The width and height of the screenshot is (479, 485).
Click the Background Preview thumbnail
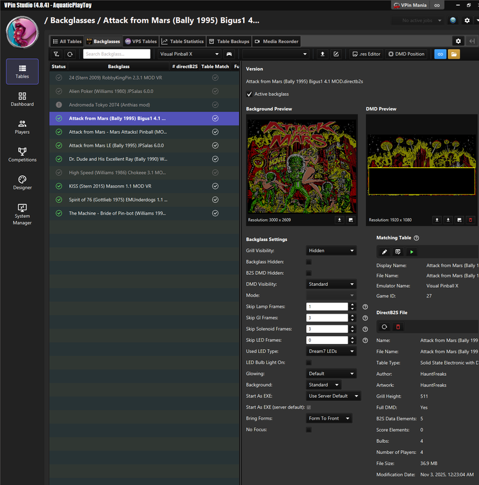[x=302, y=166]
